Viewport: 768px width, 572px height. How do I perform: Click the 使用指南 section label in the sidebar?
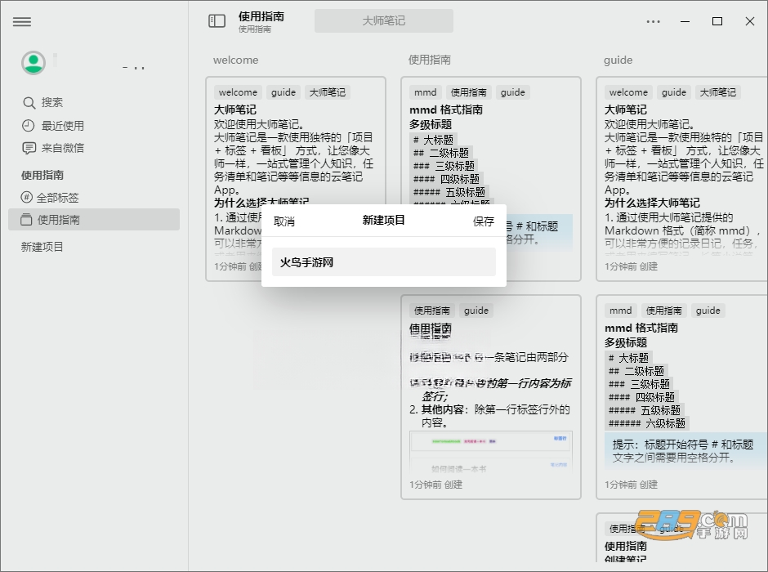[x=42, y=175]
